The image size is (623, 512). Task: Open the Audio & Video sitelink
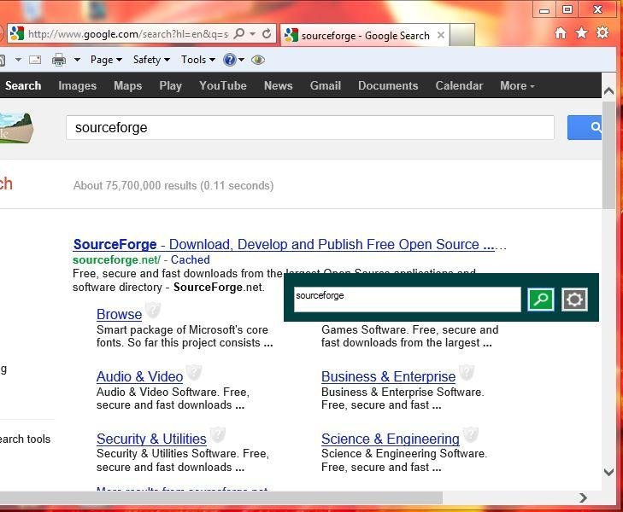click(140, 376)
